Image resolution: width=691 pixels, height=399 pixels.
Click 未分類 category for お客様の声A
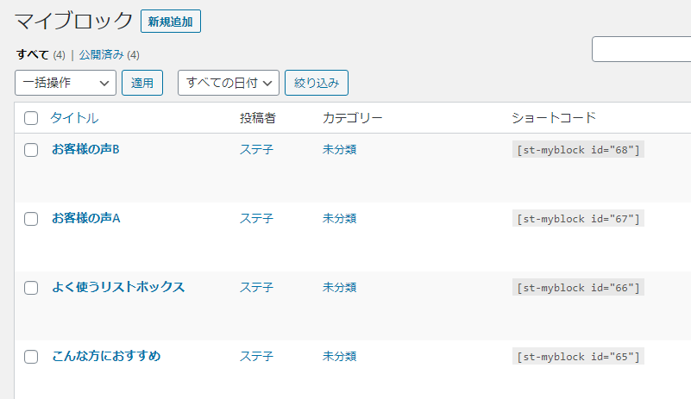(340, 218)
